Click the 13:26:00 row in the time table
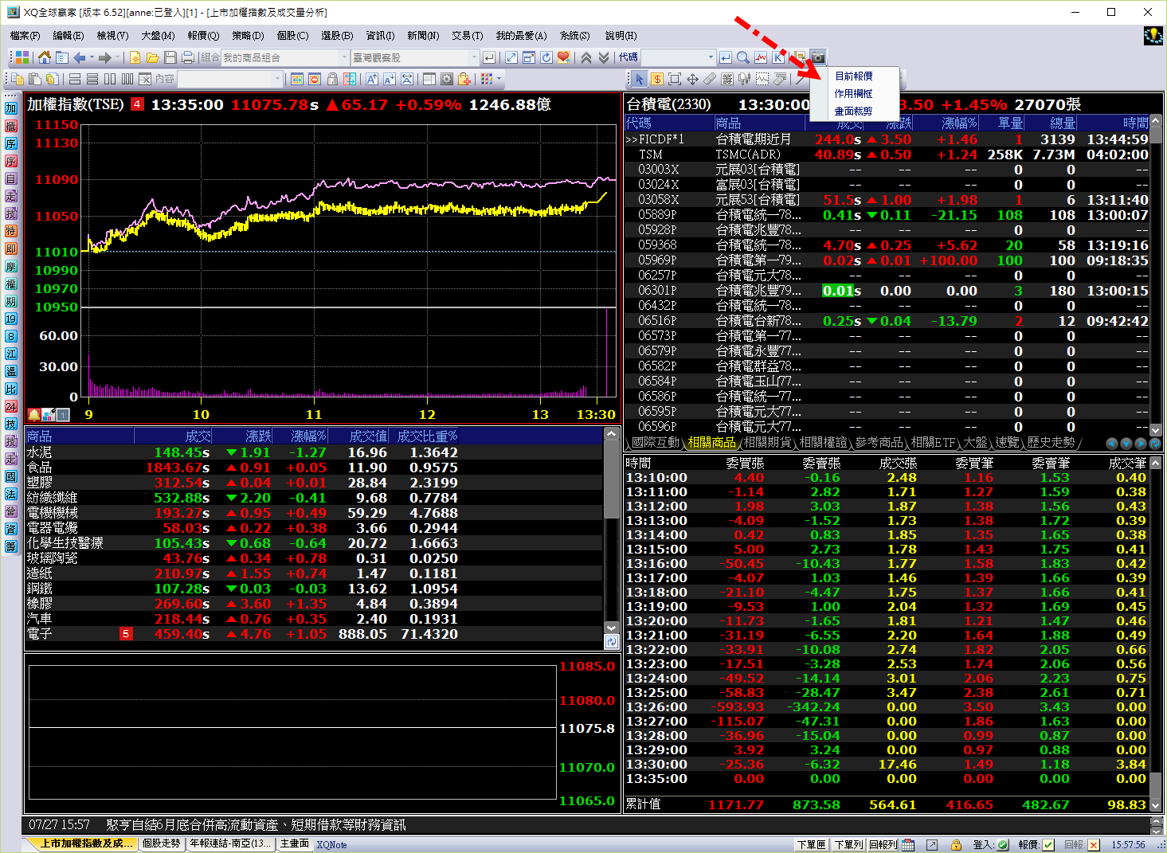 [887, 707]
